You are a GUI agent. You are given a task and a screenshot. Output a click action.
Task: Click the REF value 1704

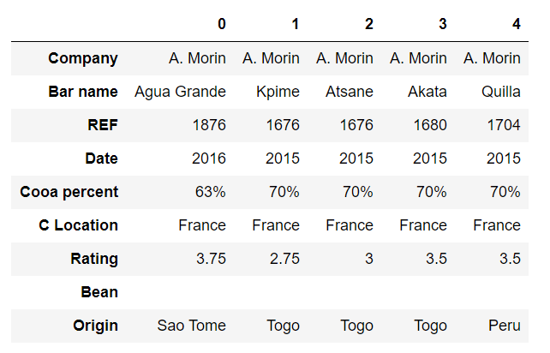(504, 125)
